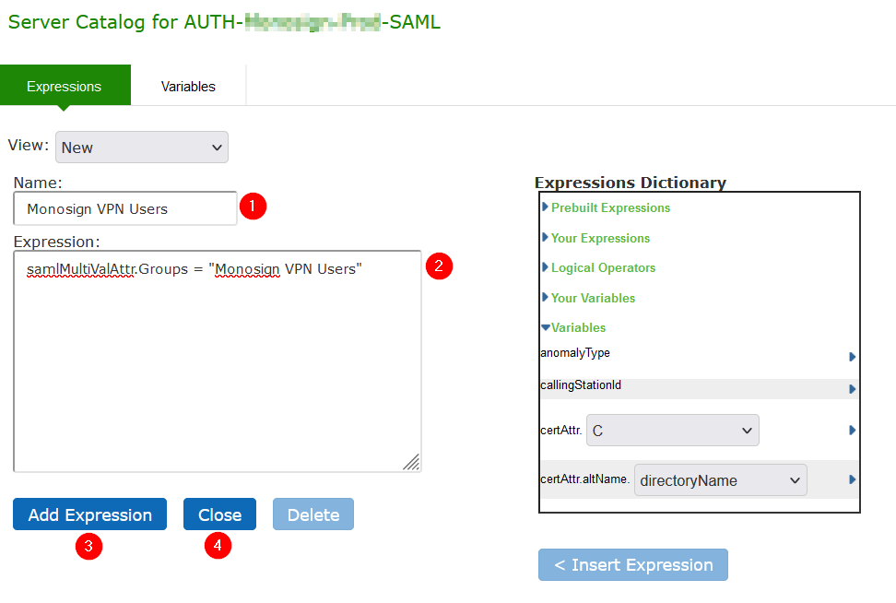Image resolution: width=896 pixels, height=603 pixels.
Task: Expand the Prebuilt Expressions section
Action: click(609, 207)
